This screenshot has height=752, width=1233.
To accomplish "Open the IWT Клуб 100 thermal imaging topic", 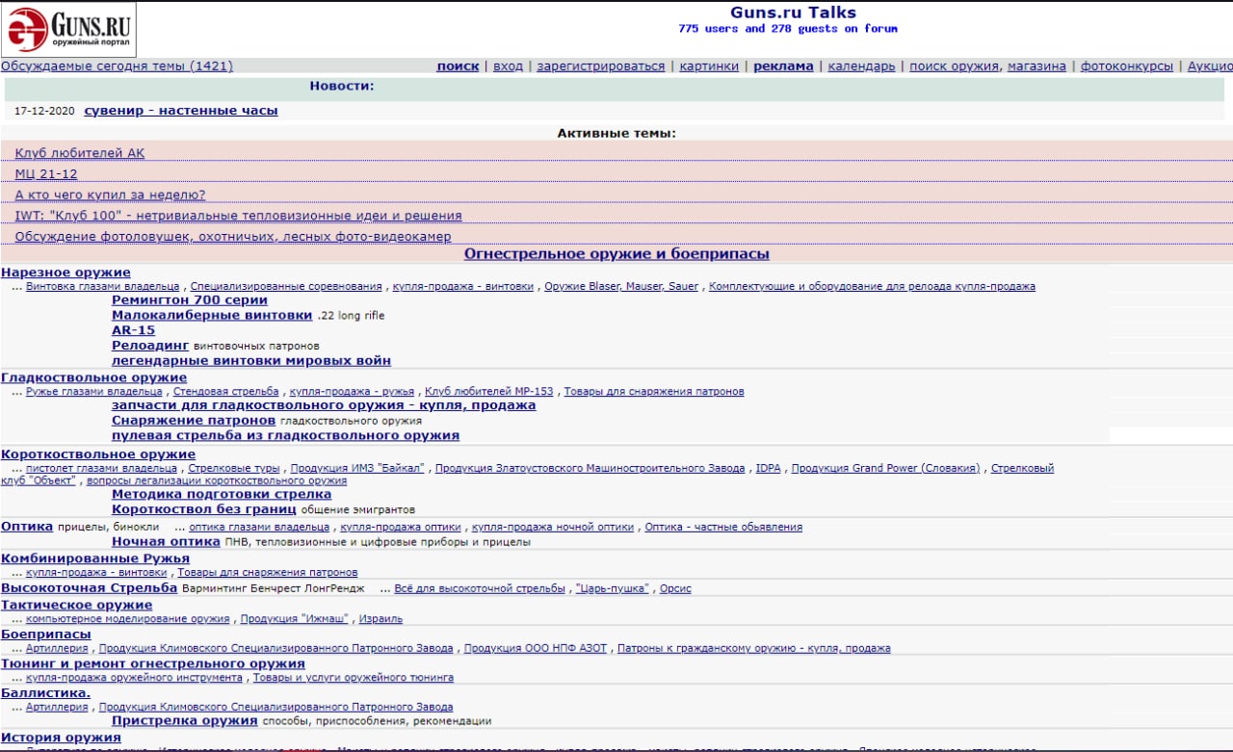I will pos(238,216).
